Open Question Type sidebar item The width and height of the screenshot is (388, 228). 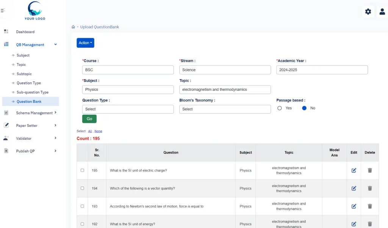pos(29,83)
